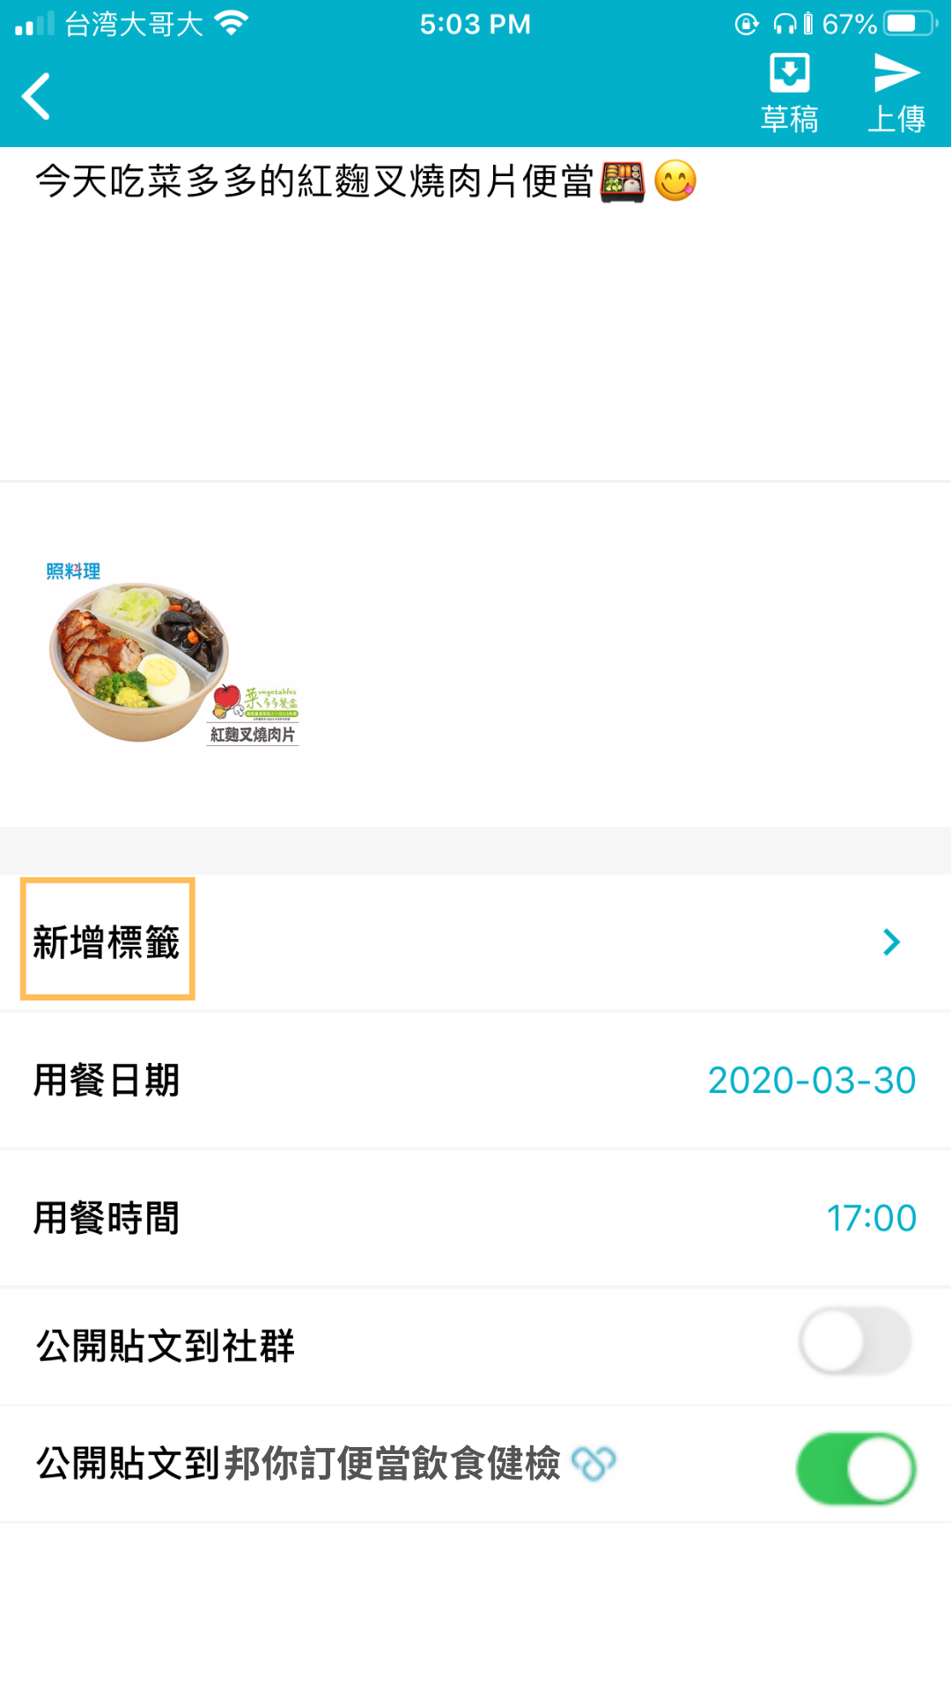Select the 新增標籤 row label
The width and height of the screenshot is (951, 1691).
pyautogui.click(x=107, y=941)
